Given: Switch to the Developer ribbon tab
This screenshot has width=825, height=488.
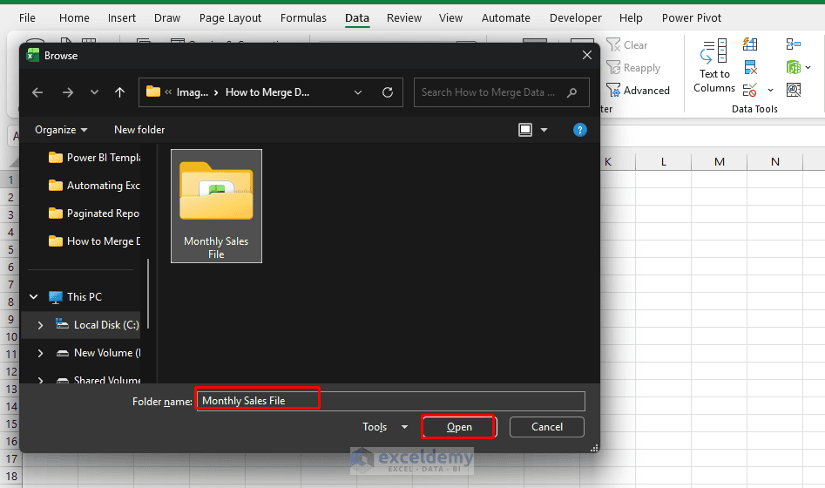Looking at the screenshot, I should (576, 18).
